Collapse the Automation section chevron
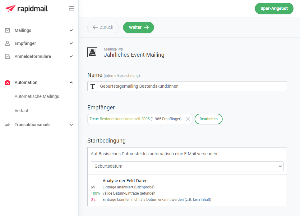Image resolution: width=300 pixels, height=216 pixels. [71, 82]
